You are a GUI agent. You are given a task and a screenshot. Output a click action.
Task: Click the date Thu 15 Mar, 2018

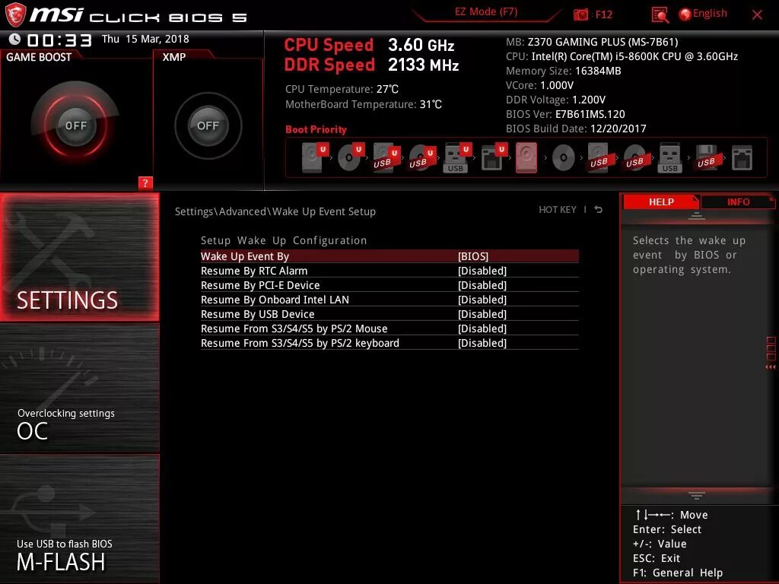145,39
